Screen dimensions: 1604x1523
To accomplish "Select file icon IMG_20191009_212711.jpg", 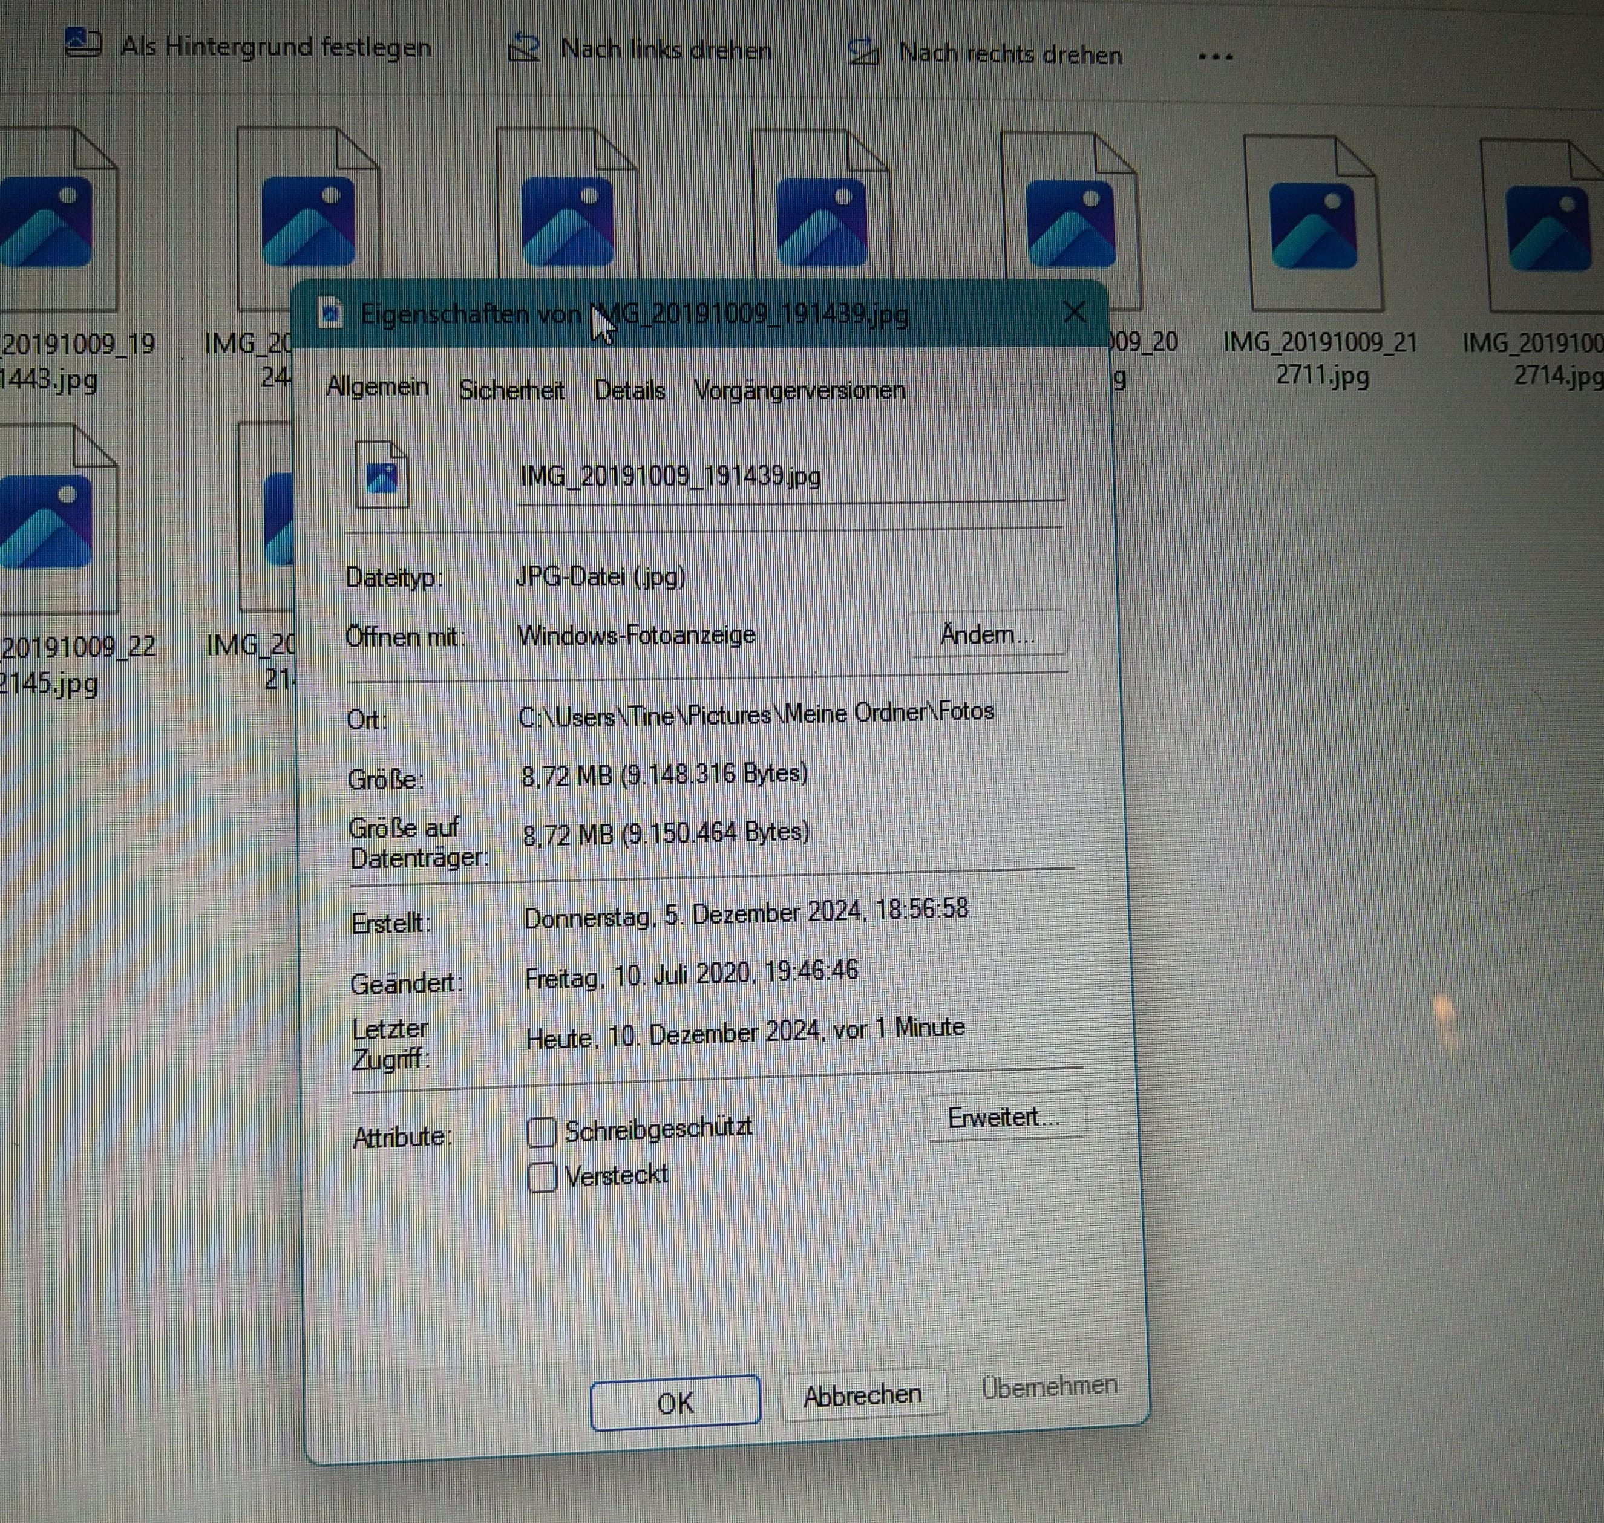I will (x=1312, y=226).
